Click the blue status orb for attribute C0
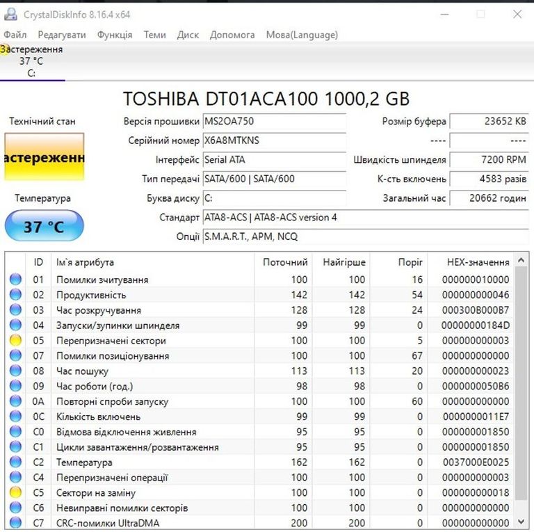This screenshot has height=532, width=534. click(x=15, y=432)
